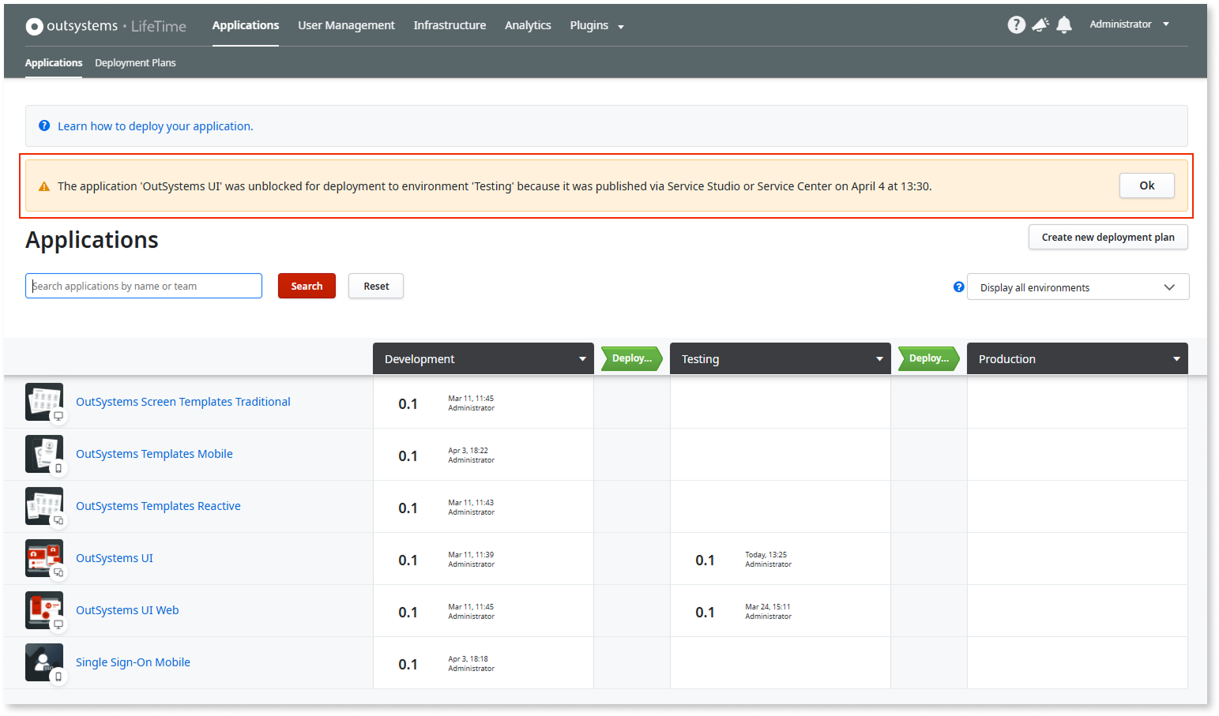Focus the search applications input field

coord(144,286)
